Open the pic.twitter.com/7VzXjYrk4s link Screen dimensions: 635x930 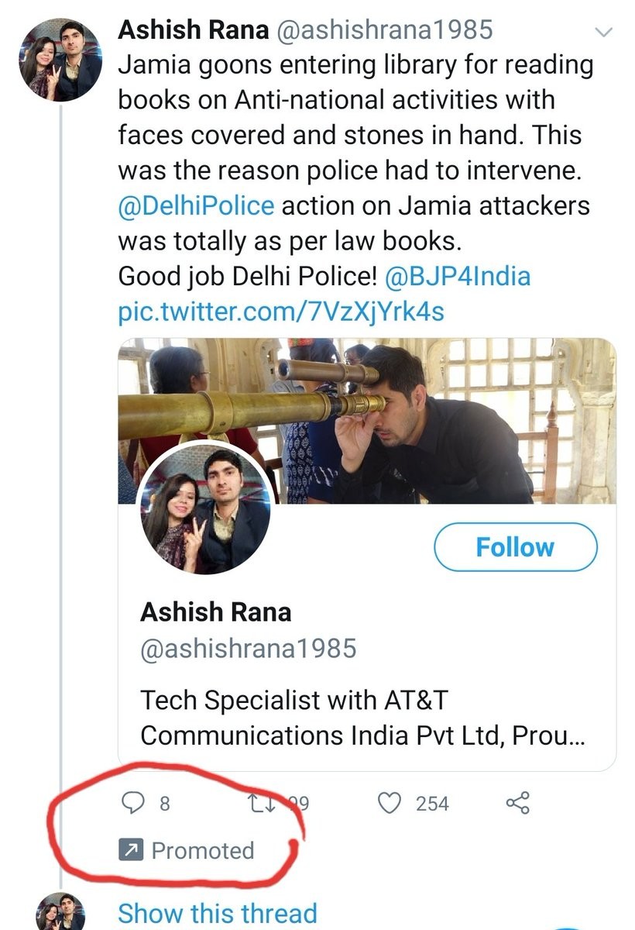point(280,312)
